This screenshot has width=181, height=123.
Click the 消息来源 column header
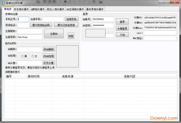click(68, 76)
